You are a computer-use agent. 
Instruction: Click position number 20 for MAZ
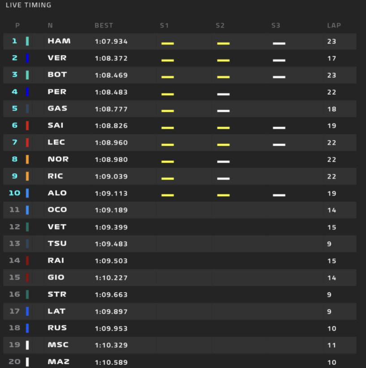tap(14, 362)
